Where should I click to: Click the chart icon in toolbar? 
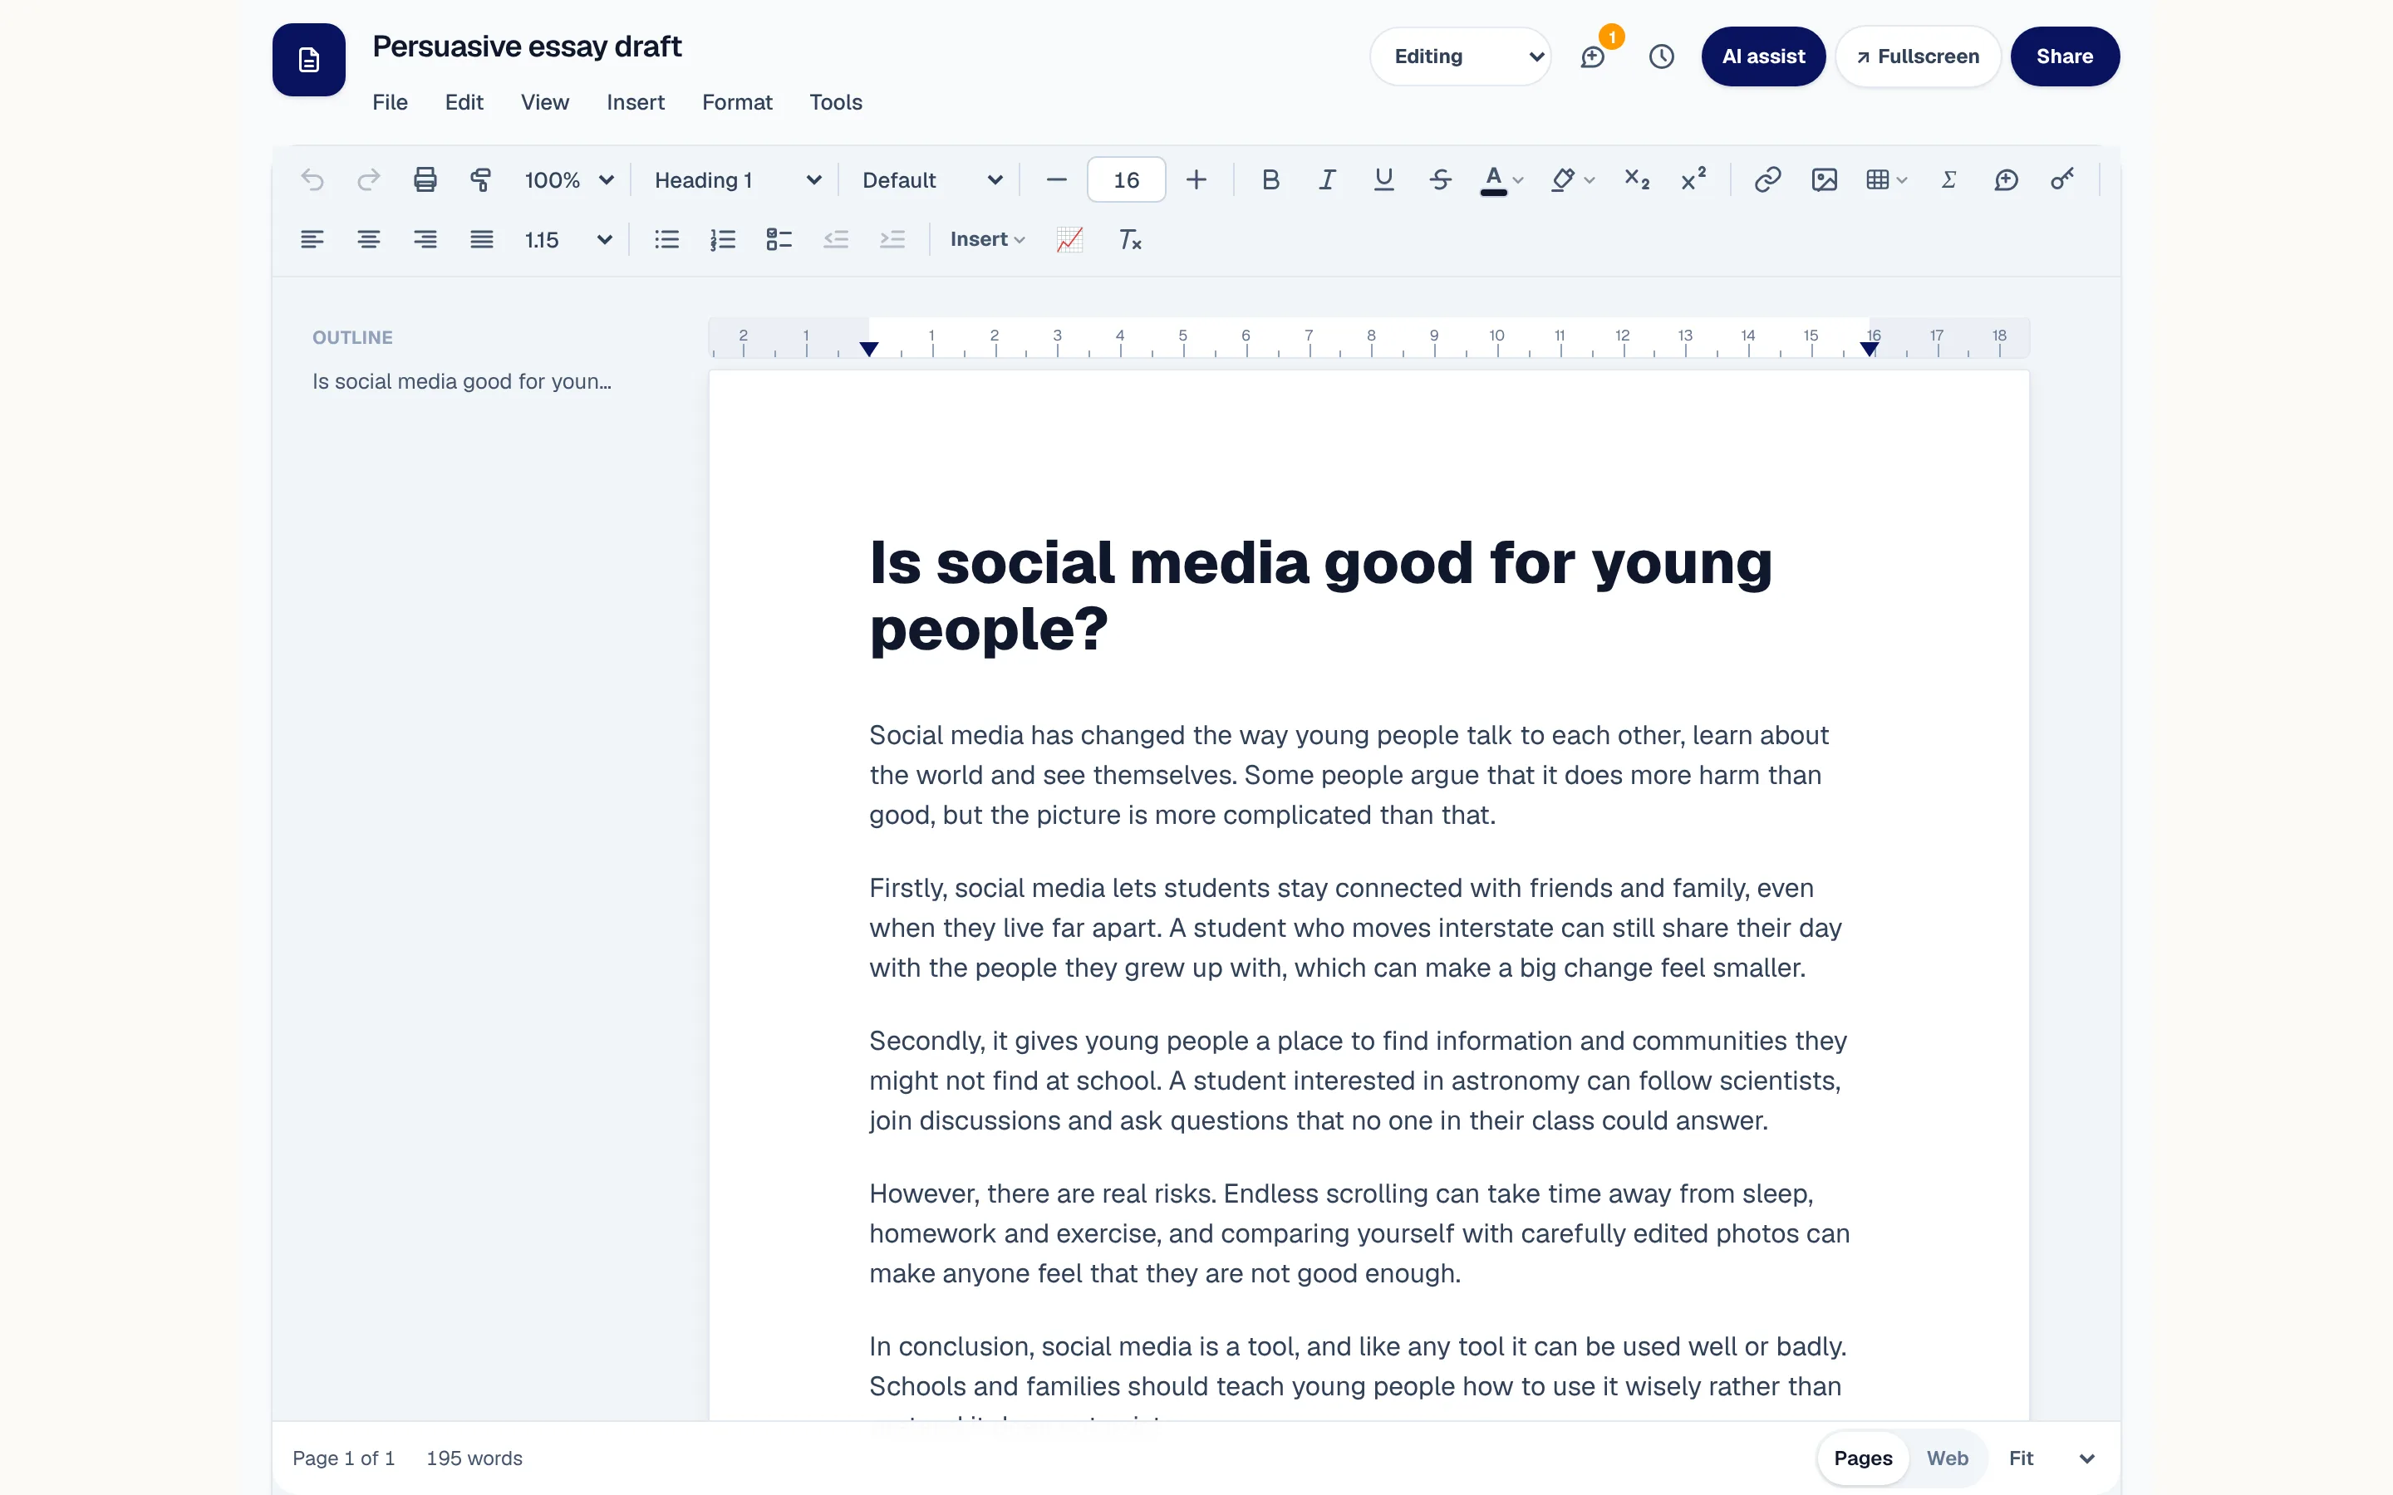[1070, 239]
